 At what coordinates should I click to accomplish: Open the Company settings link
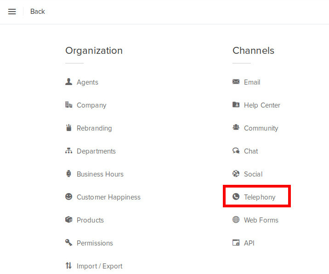tap(91, 105)
